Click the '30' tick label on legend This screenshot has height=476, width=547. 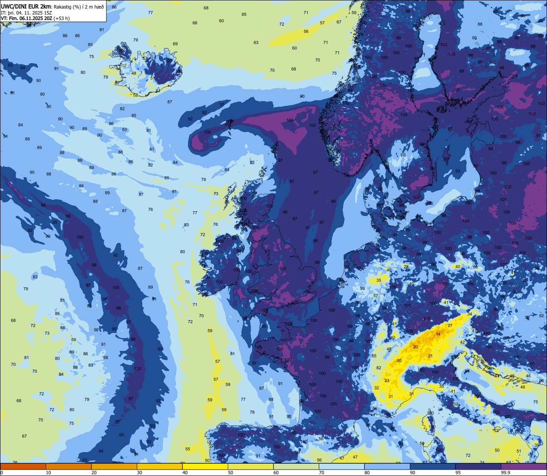pos(139,473)
